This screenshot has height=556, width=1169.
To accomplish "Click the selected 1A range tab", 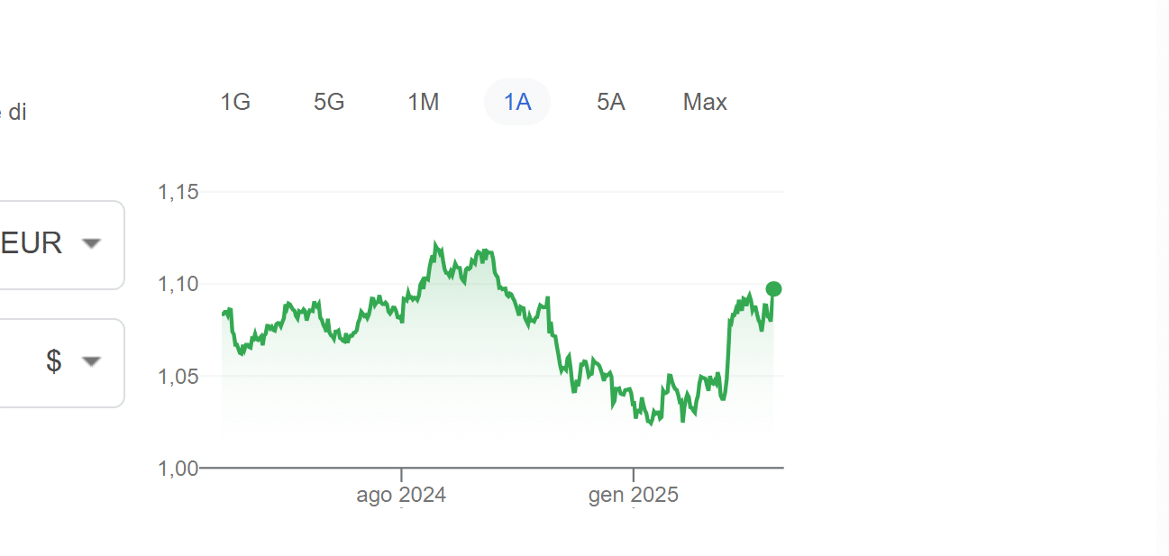I will (517, 102).
